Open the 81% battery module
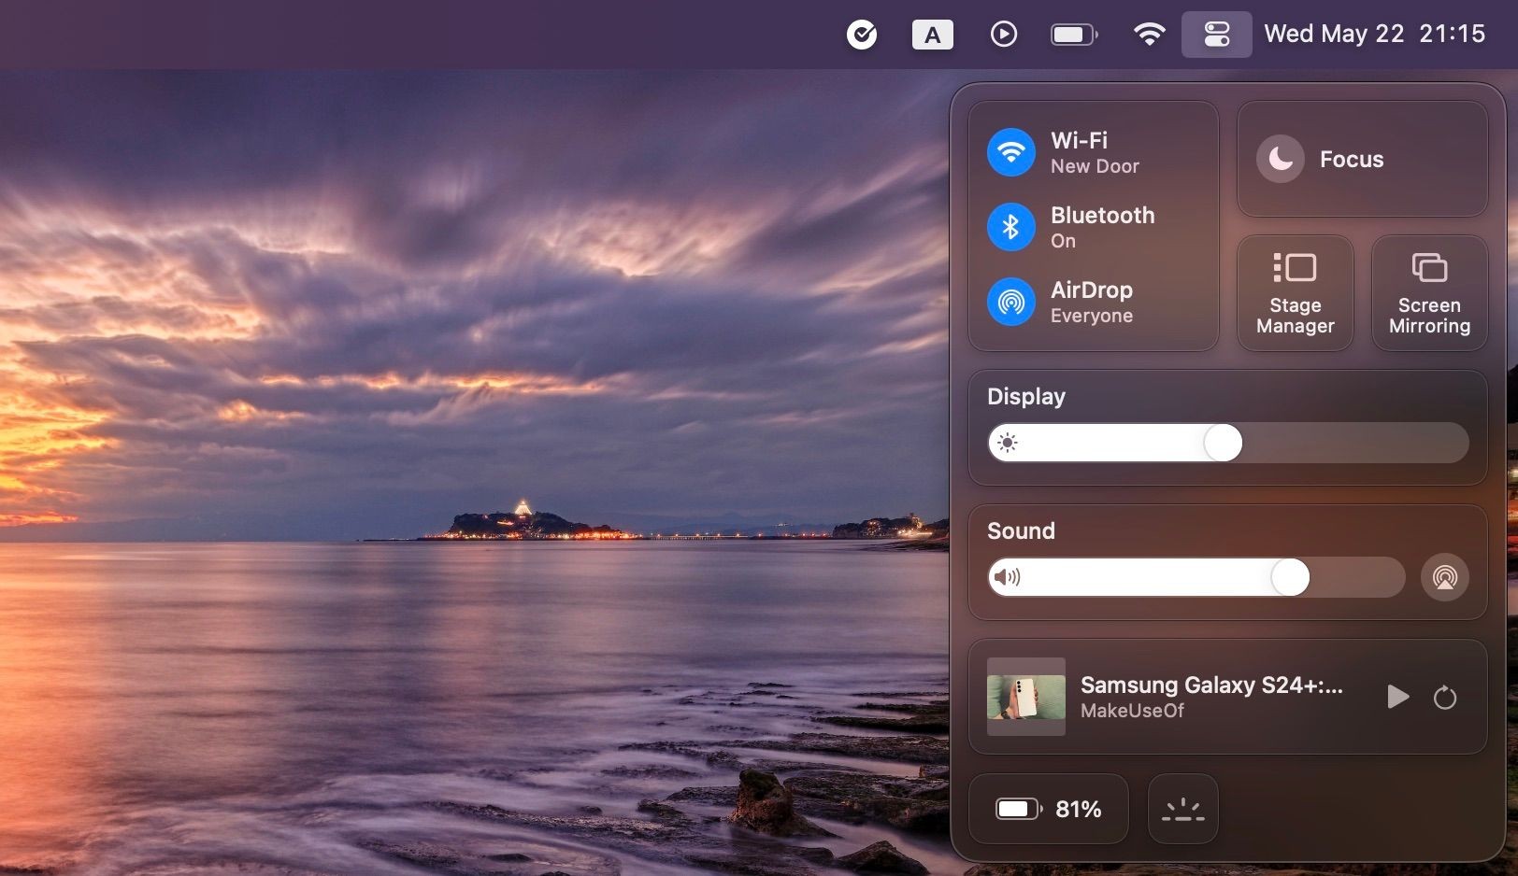 1049,809
